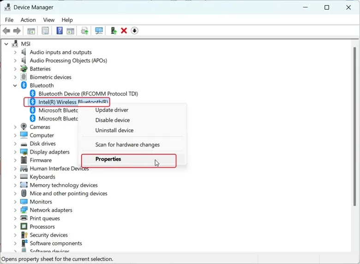Click the Enable device toolbar icon
This screenshot has height=264, width=360.
pyautogui.click(x=114, y=30)
